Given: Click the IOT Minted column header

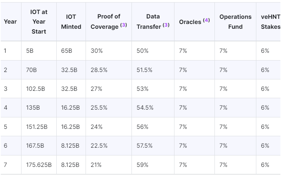Looking at the screenshot, I should pos(71,22).
